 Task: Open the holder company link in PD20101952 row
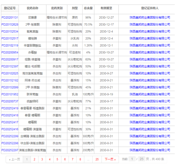click(150, 94)
